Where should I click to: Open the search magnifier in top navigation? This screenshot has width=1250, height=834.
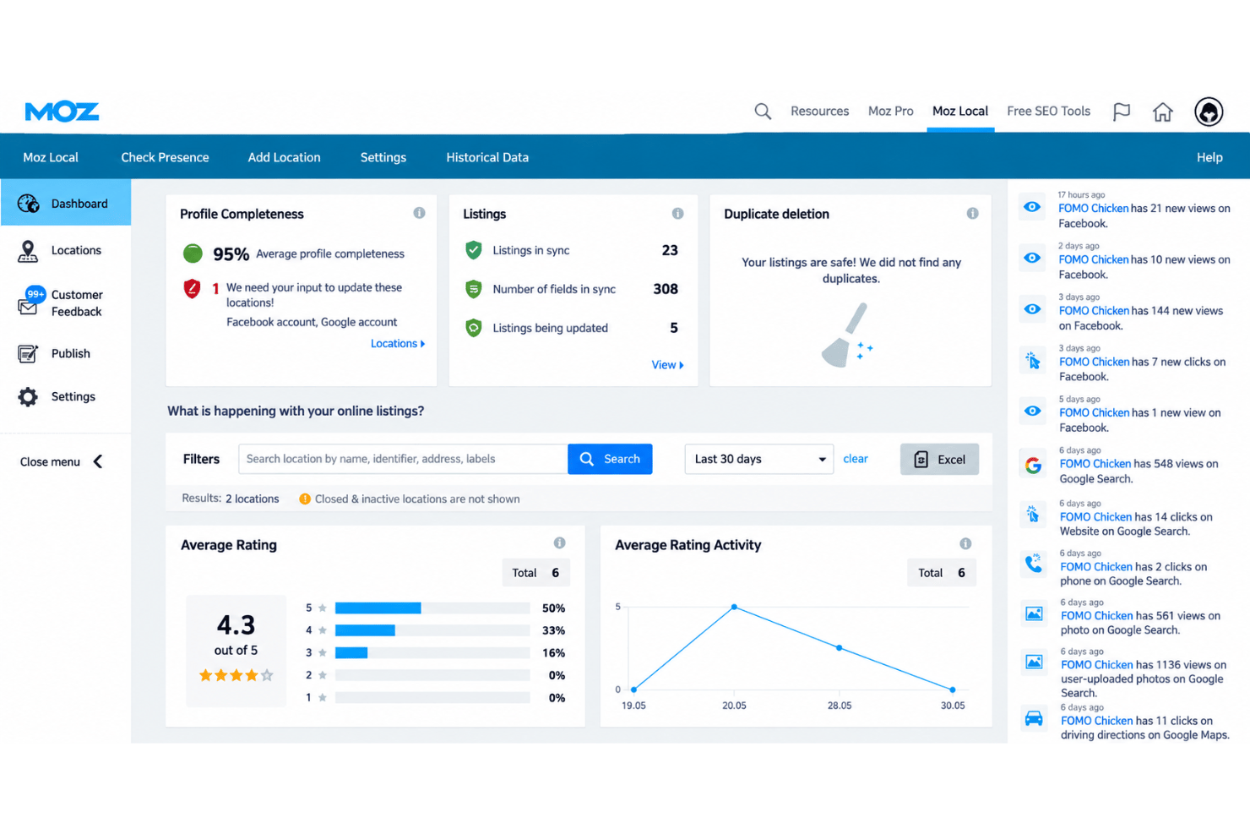pyautogui.click(x=763, y=112)
